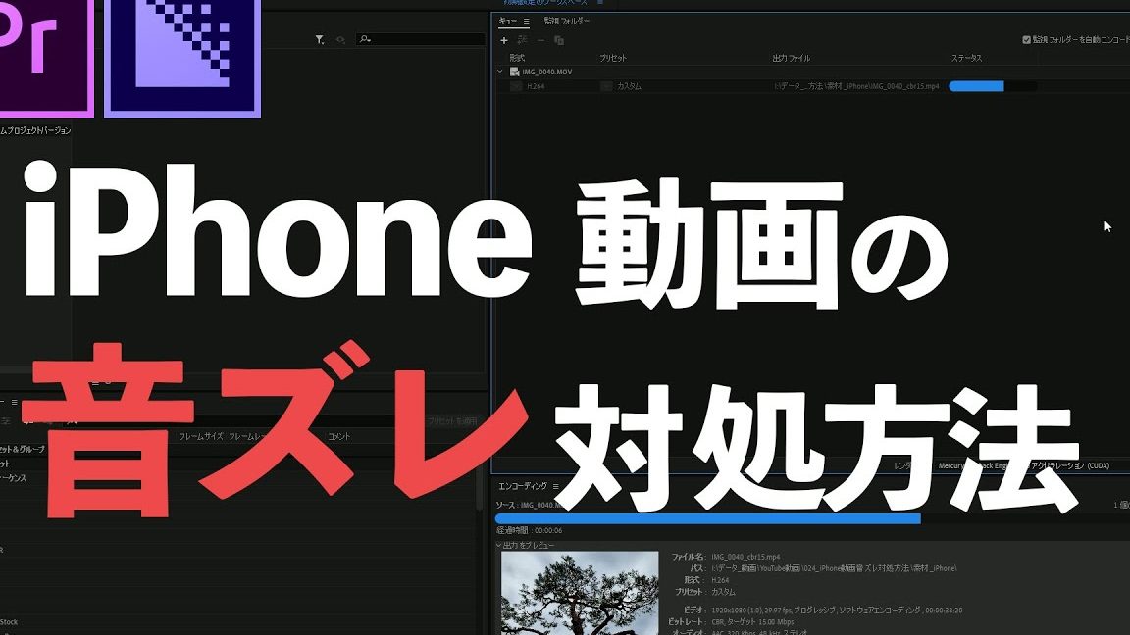Add source with the plus icon in queue
This screenshot has width=1130, height=635.
(504, 40)
